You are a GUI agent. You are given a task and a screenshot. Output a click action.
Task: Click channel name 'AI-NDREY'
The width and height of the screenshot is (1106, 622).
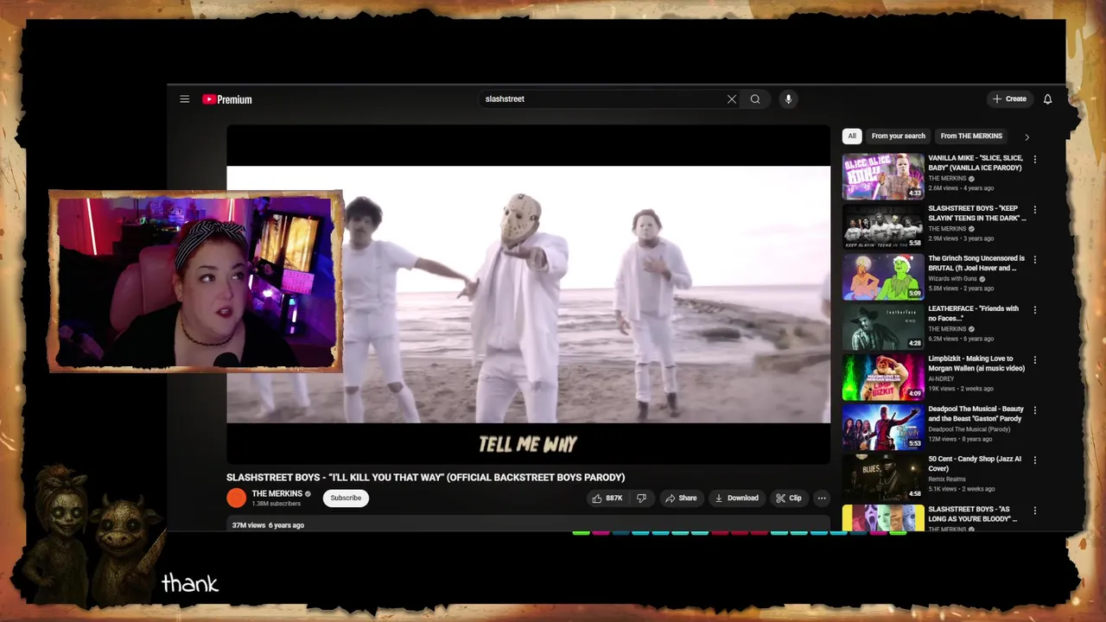pyautogui.click(x=940, y=379)
